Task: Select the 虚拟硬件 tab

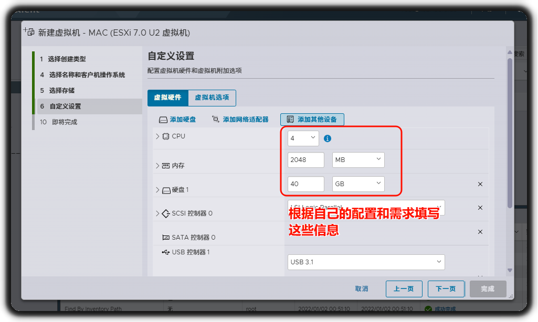Action: [x=167, y=98]
